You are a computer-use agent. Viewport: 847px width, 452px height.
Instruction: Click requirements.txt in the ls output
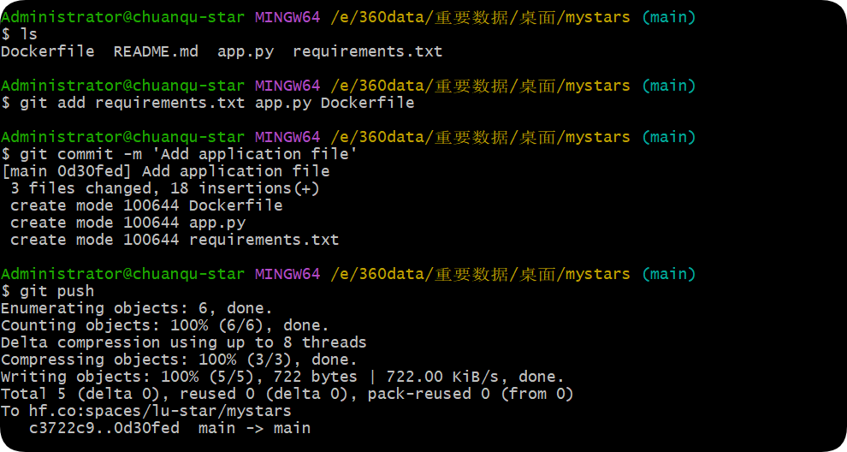(x=367, y=51)
